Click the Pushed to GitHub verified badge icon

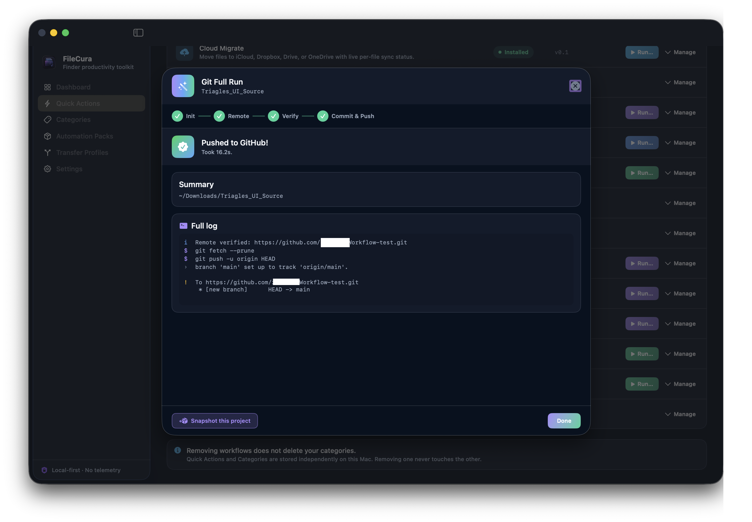(x=183, y=147)
